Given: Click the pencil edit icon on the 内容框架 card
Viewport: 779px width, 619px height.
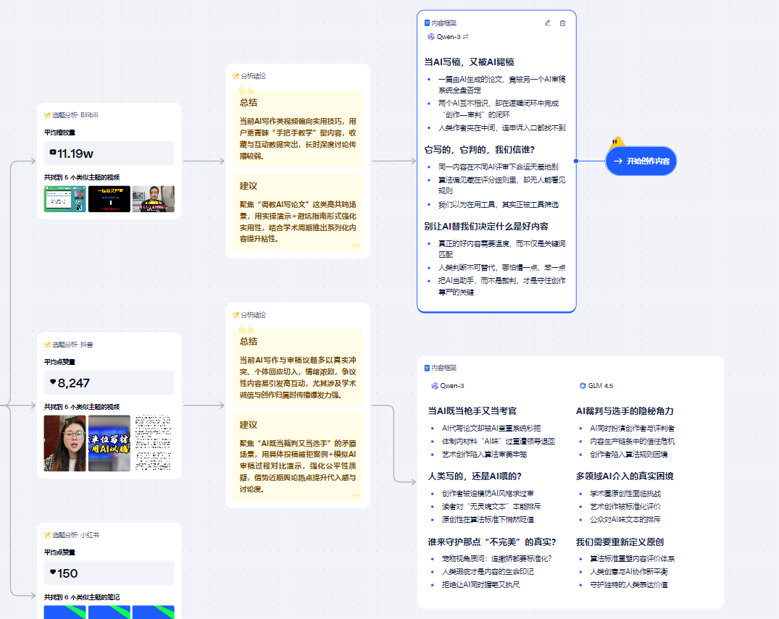Looking at the screenshot, I should coord(548,23).
